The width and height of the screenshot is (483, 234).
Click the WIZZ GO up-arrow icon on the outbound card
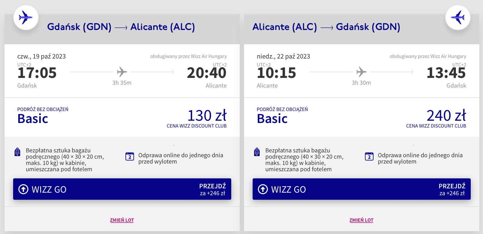pos(23,189)
